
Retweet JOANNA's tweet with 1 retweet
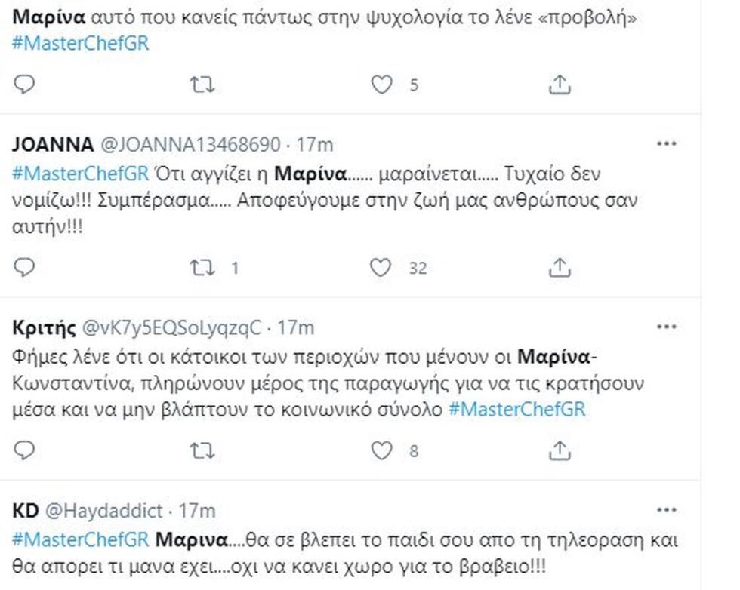202,268
